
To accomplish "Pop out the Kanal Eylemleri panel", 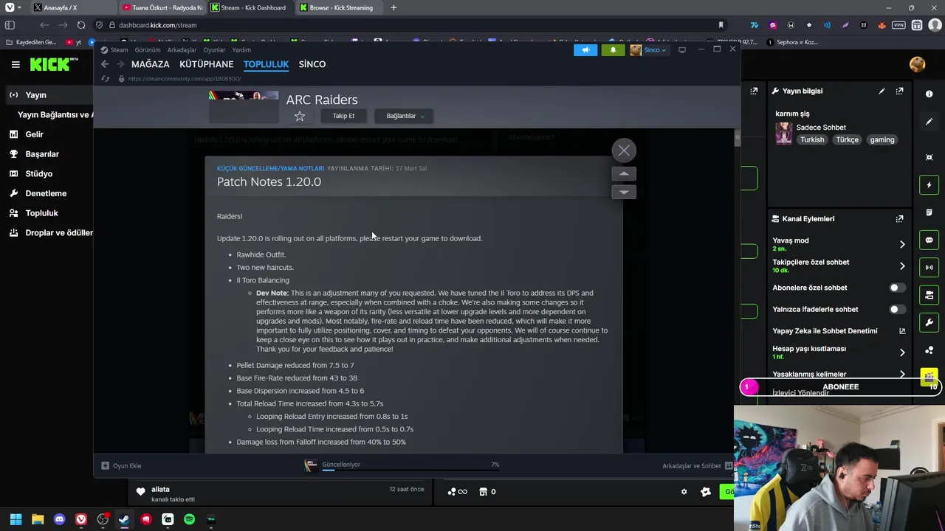I will click(x=899, y=219).
